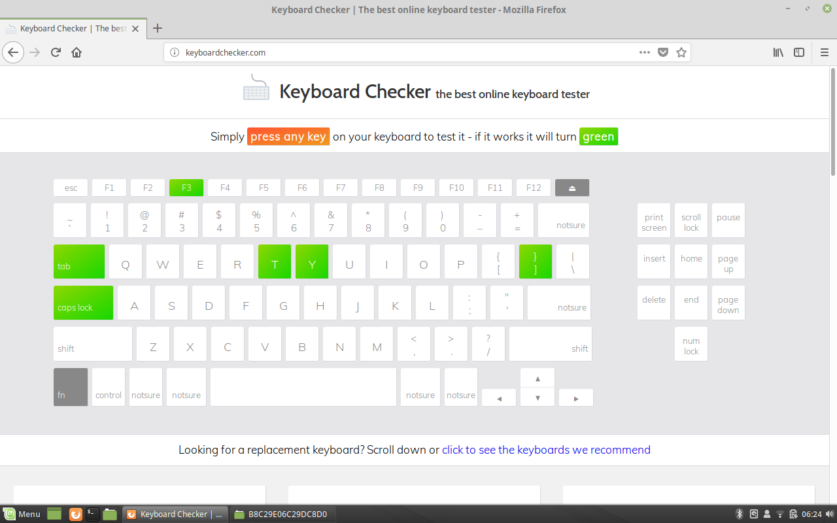Screen dimensions: 837x523
Task: Click the Keyboard Checker site title
Action: pyautogui.click(x=355, y=91)
